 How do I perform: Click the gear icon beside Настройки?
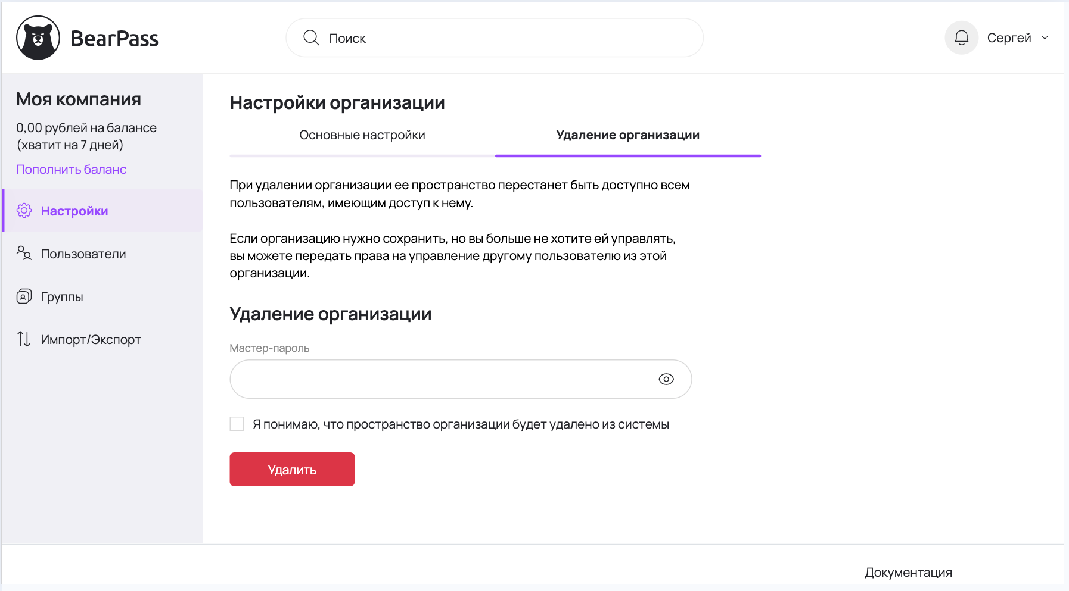click(x=24, y=211)
